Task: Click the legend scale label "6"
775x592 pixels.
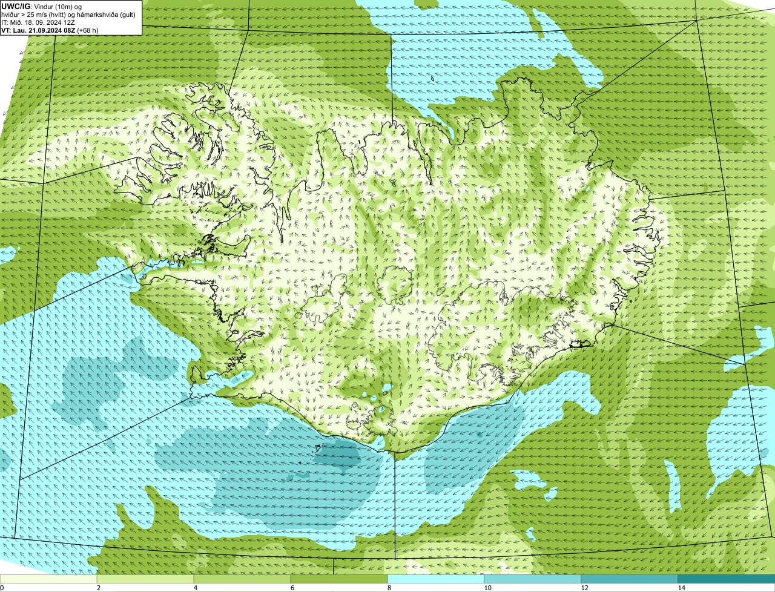Action: 292,588
